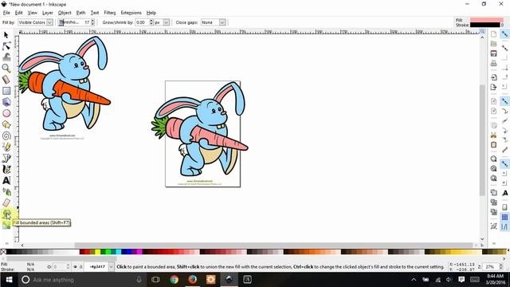Screen dimensions: 510x287
Task: Click the magenta palette swatch
Action: (139, 252)
